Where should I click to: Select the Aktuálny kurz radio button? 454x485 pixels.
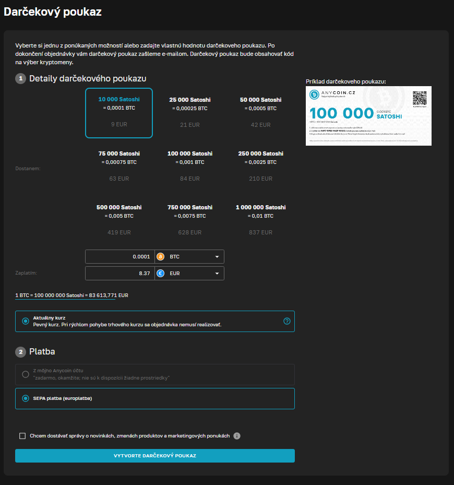click(x=26, y=321)
